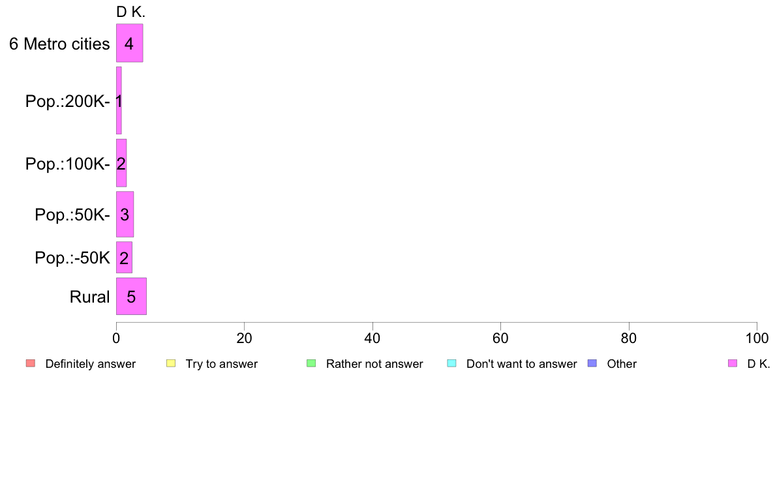Click the 100 tick on the axis
The width and height of the screenshot is (775, 480).
click(757, 338)
